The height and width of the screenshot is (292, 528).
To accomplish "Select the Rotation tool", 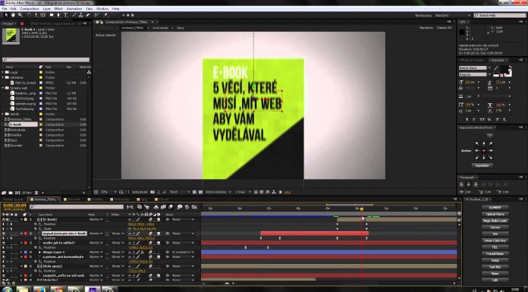I will [x=30, y=15].
